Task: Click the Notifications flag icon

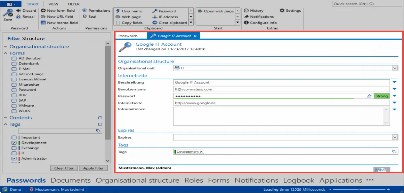Action: tap(246, 16)
